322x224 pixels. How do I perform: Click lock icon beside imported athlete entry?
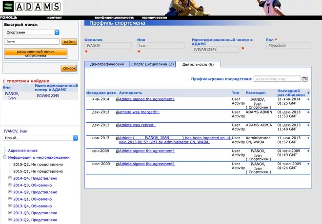(x=117, y=138)
